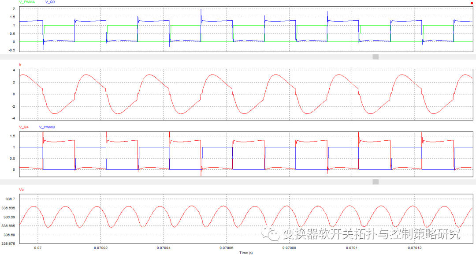Viewport: 476px width, 255px height.
Task: Click the -2 value on the Ir plot axis
Action: click(13, 106)
